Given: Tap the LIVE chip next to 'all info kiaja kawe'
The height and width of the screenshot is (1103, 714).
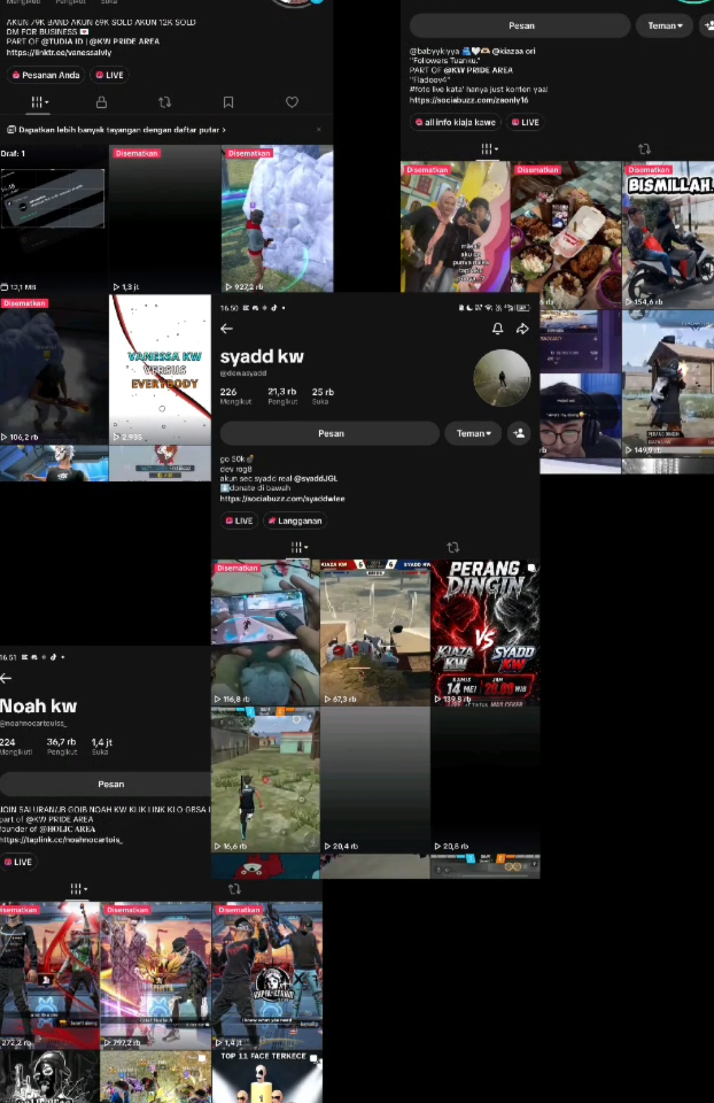Looking at the screenshot, I should [x=526, y=122].
